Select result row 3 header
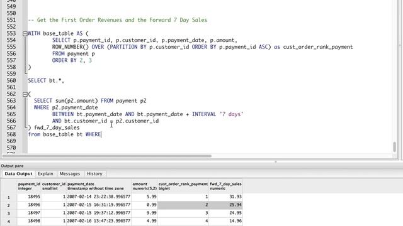 pos(9,213)
